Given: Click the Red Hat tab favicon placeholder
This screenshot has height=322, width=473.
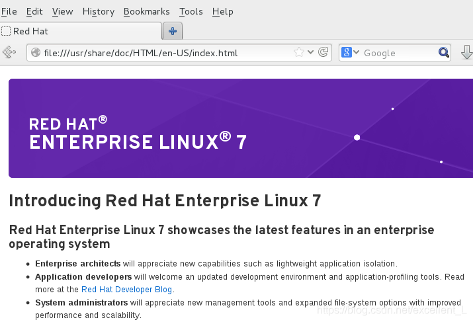Looking at the screenshot, I should [6, 31].
